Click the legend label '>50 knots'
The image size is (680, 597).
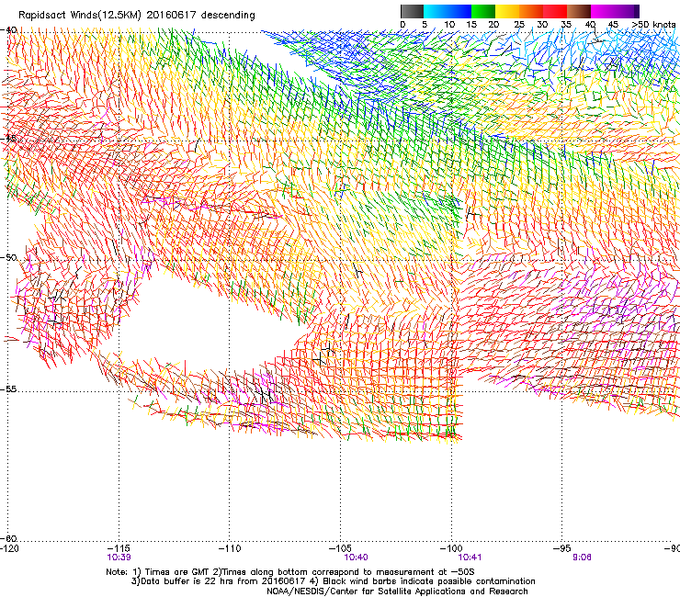tap(654, 25)
